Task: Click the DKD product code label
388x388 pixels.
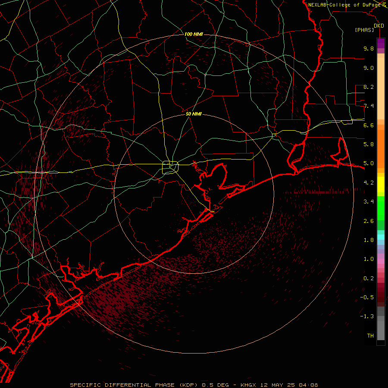Action: [379, 26]
